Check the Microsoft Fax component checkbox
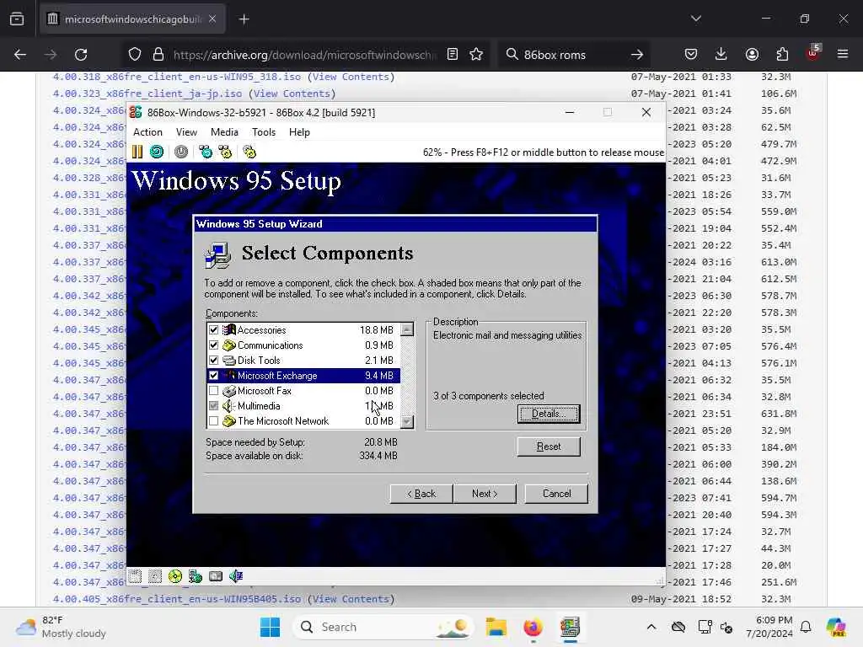 213,391
